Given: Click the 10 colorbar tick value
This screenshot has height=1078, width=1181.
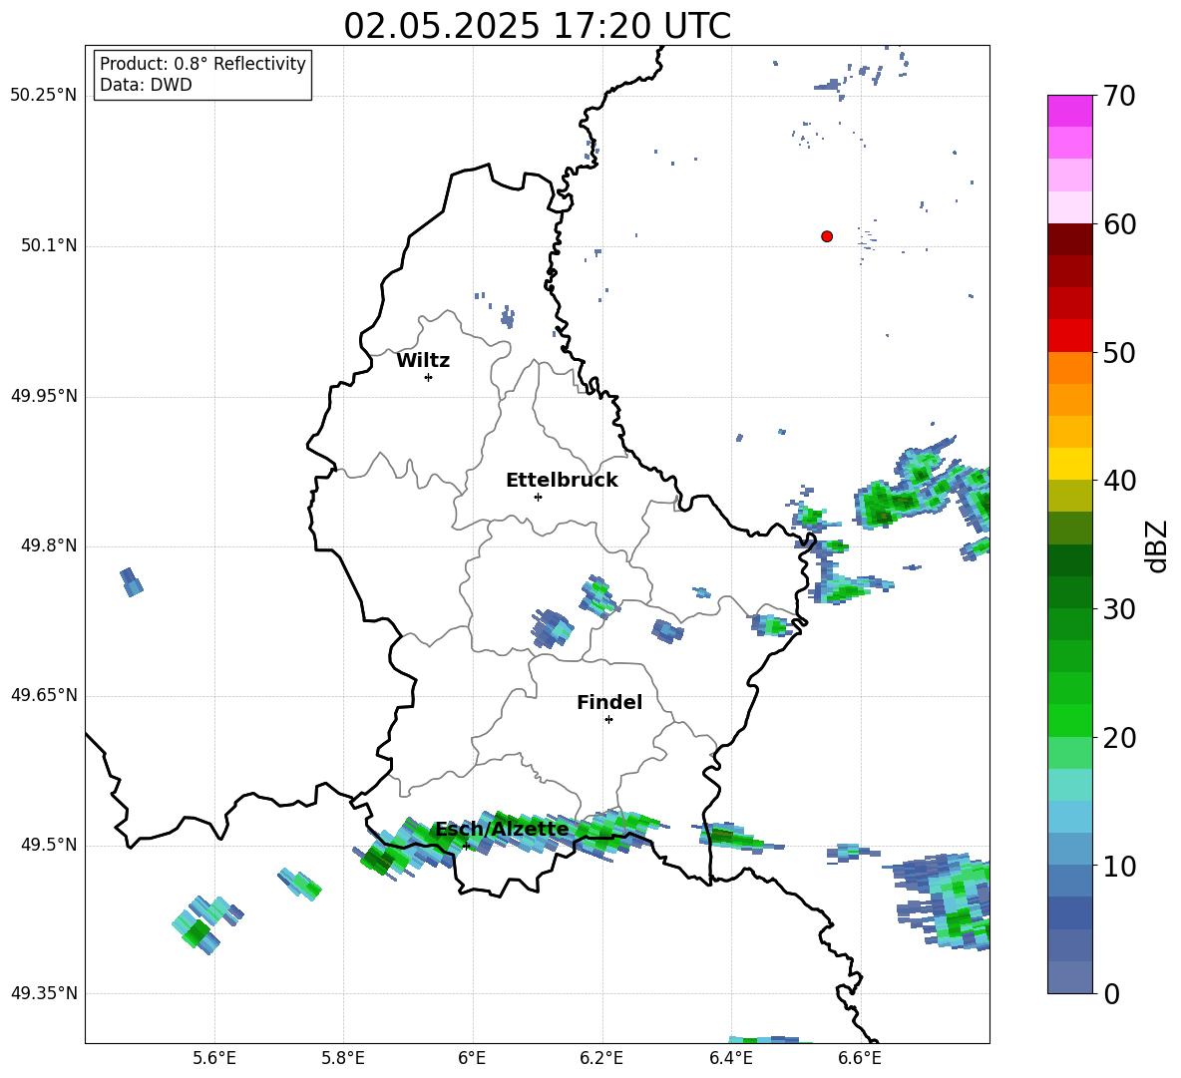Looking at the screenshot, I should coord(1119,866).
